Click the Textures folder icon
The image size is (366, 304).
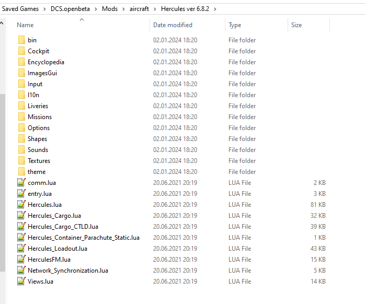[x=21, y=160]
